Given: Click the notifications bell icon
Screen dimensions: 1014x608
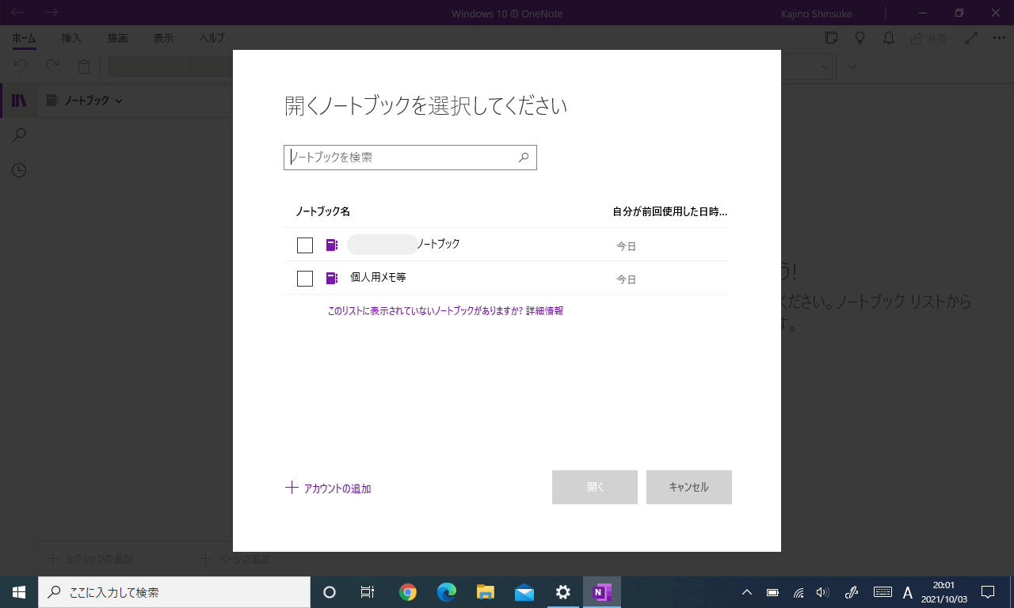Looking at the screenshot, I should [x=889, y=38].
